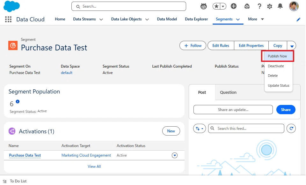Image resolution: width=306 pixels, height=185 pixels.
Task: Open the feed sort options button
Action: [199, 128]
